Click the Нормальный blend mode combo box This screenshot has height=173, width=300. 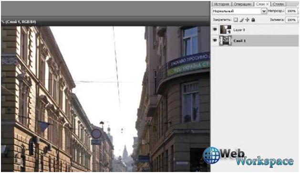(239, 11)
